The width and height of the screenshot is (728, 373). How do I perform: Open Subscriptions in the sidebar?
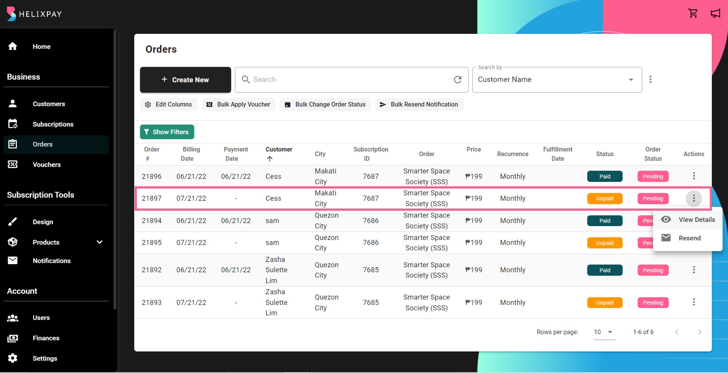53,124
